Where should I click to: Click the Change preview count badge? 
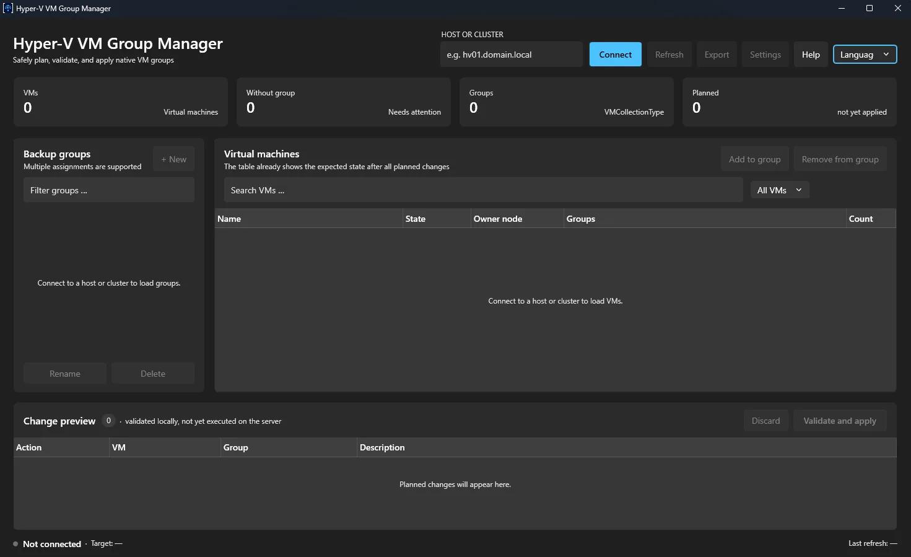click(x=108, y=421)
